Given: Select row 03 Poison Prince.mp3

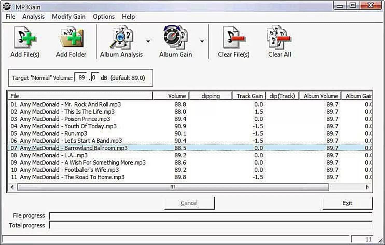Looking at the screenshot, I should pos(190,119).
